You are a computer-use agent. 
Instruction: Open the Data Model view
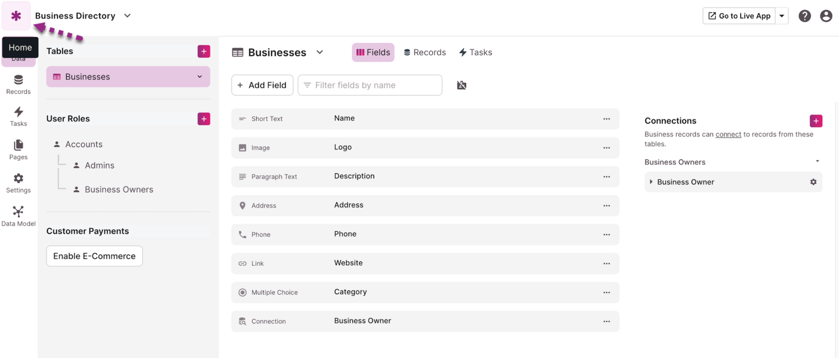tap(18, 215)
